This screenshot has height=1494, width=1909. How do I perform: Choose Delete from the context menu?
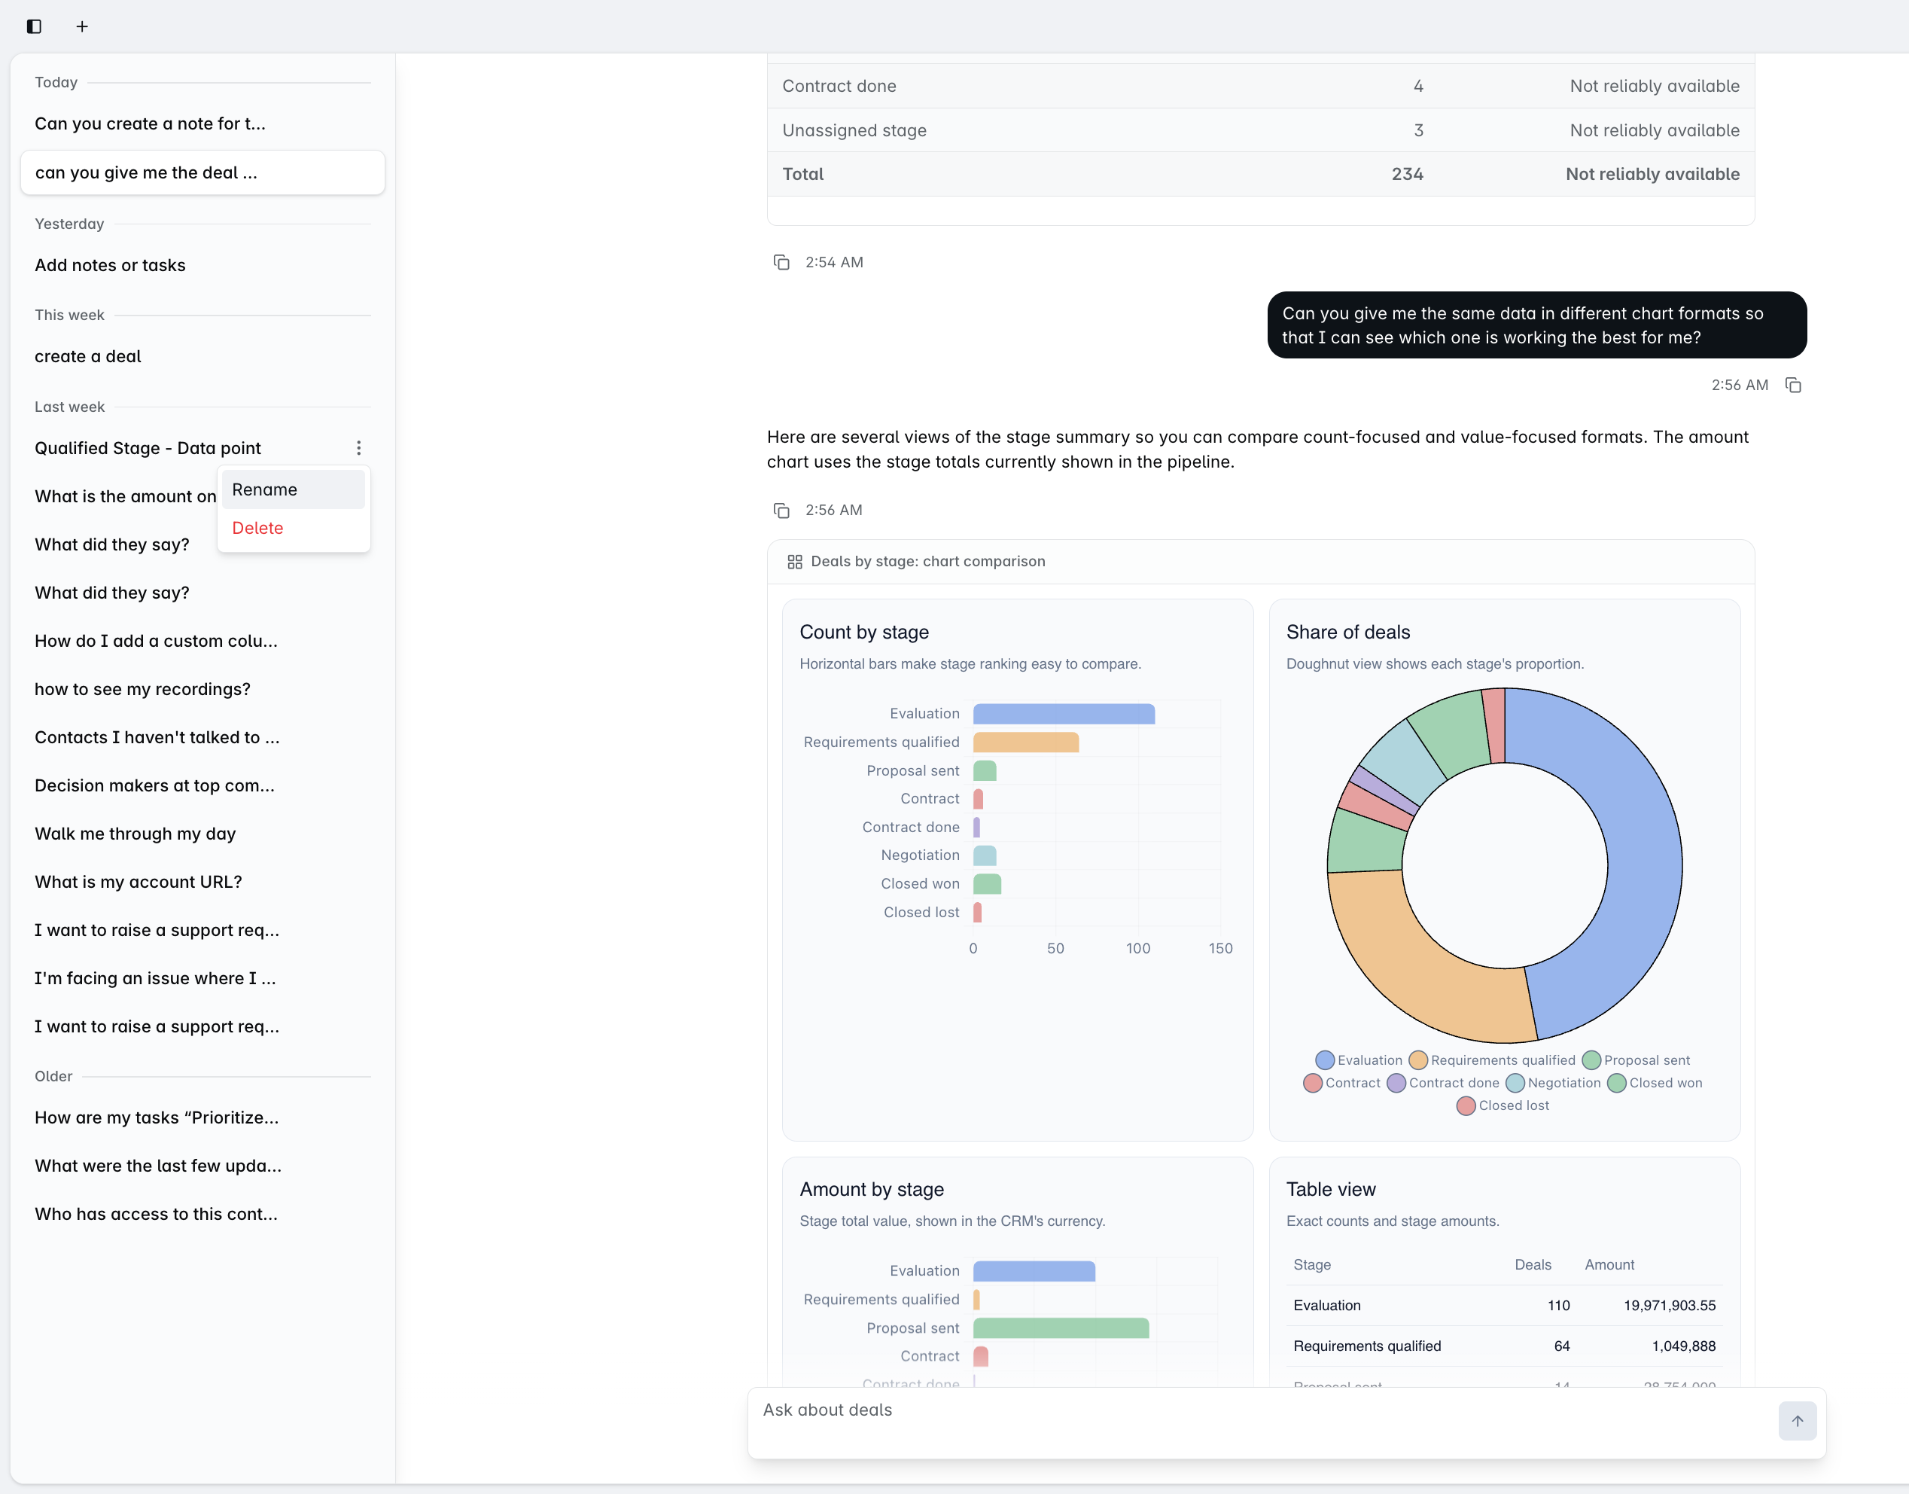(x=293, y=529)
